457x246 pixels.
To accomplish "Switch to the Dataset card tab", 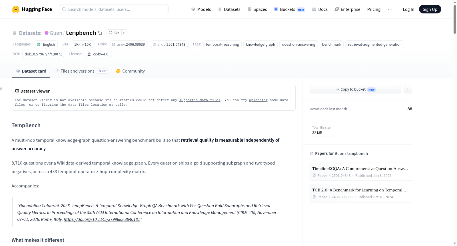I will click(x=31, y=71).
